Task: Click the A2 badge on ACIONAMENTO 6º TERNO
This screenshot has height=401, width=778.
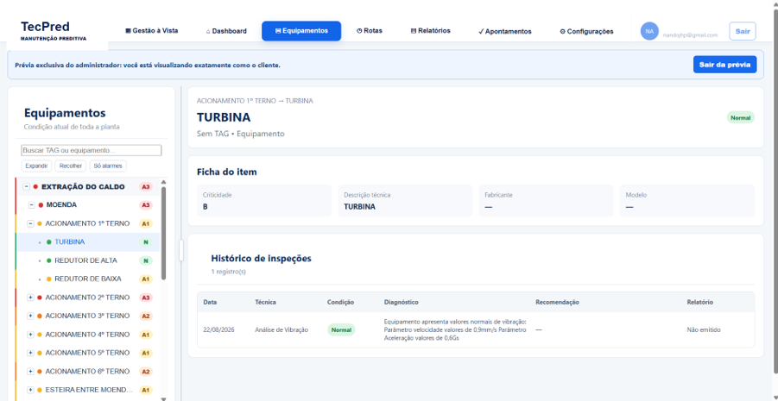Action: [x=145, y=372]
